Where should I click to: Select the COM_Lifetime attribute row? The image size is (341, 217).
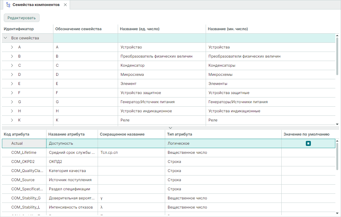coord(24,153)
